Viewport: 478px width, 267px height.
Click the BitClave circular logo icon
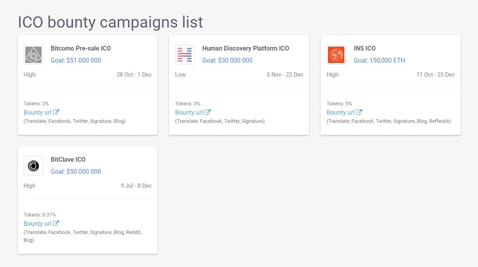[33, 166]
